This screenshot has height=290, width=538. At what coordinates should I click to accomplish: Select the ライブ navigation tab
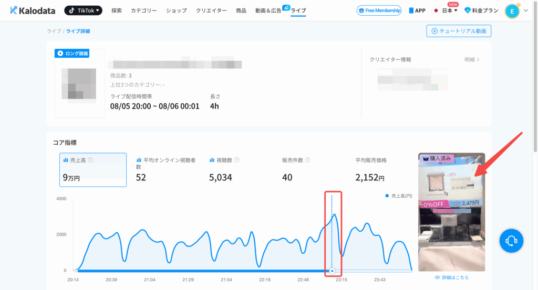pos(298,10)
